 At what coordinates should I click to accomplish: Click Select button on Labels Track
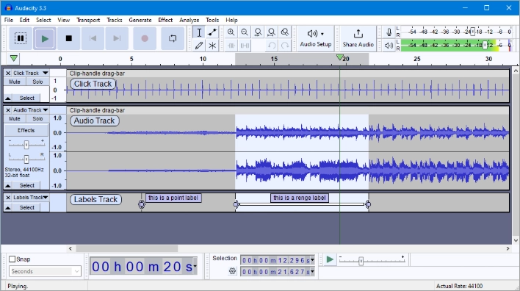click(27, 208)
